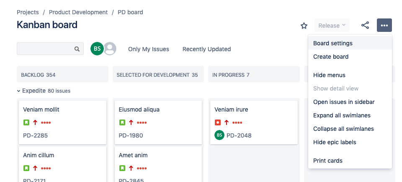The width and height of the screenshot is (402, 182).
Task: Click red bug icon on Veniam irure card
Action: click(x=217, y=122)
